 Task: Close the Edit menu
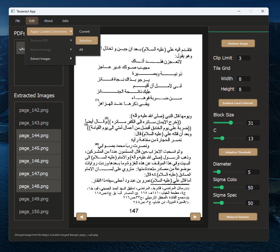[x=32, y=21]
